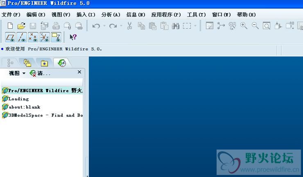Viewport: 303px width, 177px height.
Task: Click the Zoom Out magnifier
Action: click(255, 25)
